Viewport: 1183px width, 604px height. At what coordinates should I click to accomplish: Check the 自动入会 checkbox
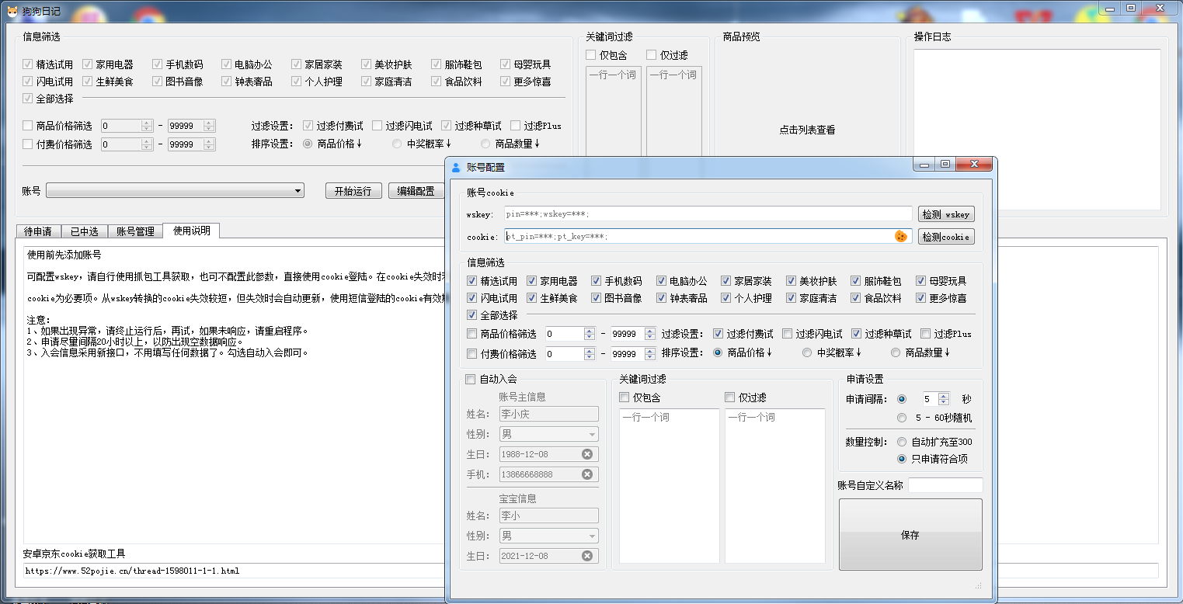click(x=471, y=380)
